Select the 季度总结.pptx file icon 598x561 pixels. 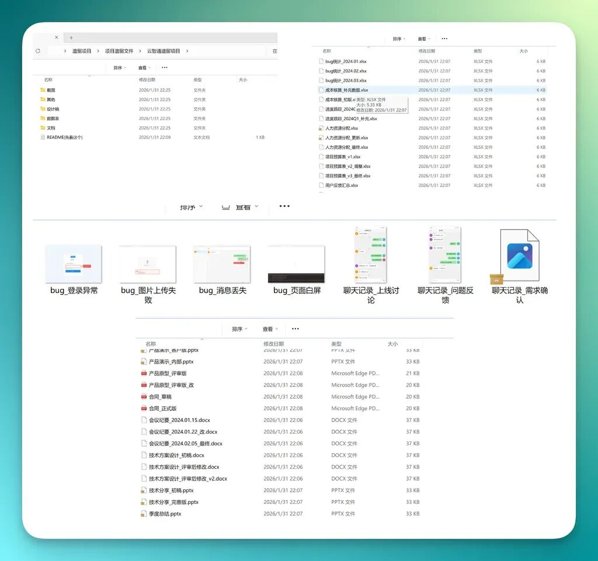(144, 514)
